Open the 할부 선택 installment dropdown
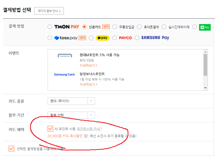215x159 pixels. (x=71, y=115)
